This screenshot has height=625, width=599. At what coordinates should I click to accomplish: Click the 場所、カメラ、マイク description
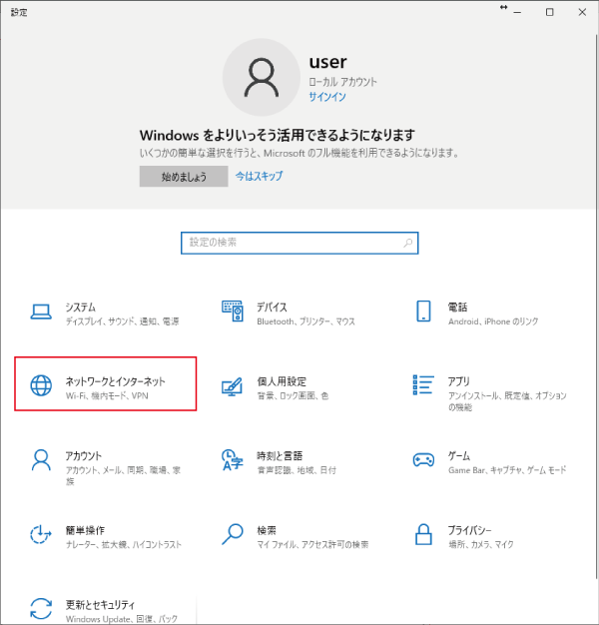coord(480,544)
